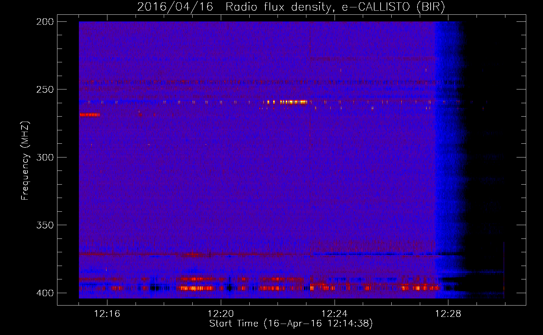This screenshot has width=543, height=335.
Task: Click the 350 frequency tick label
Action: click(45, 225)
